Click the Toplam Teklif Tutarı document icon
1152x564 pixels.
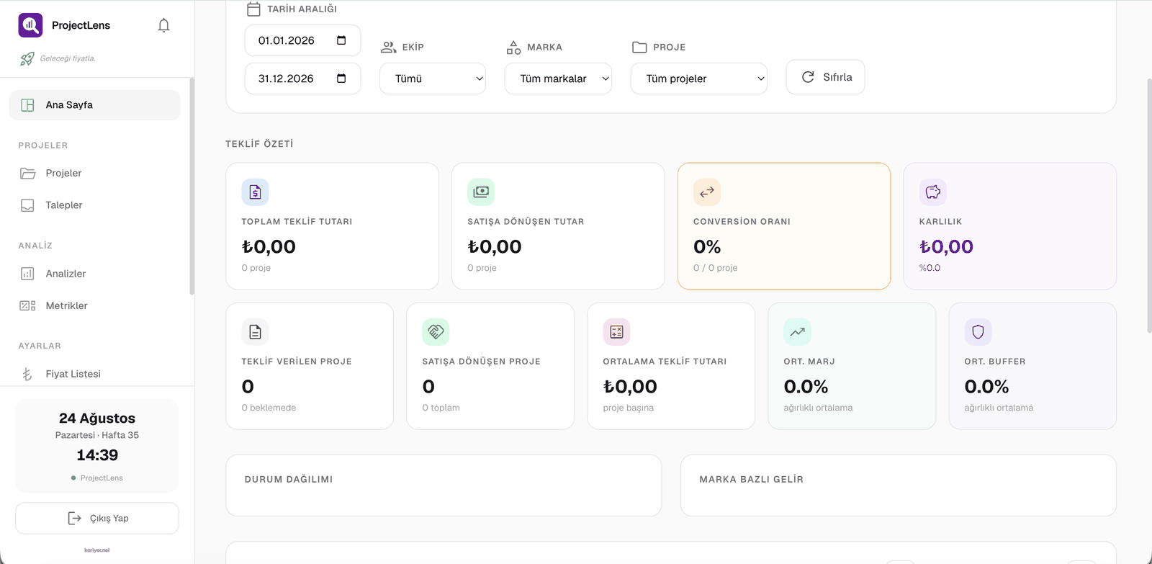(x=255, y=192)
